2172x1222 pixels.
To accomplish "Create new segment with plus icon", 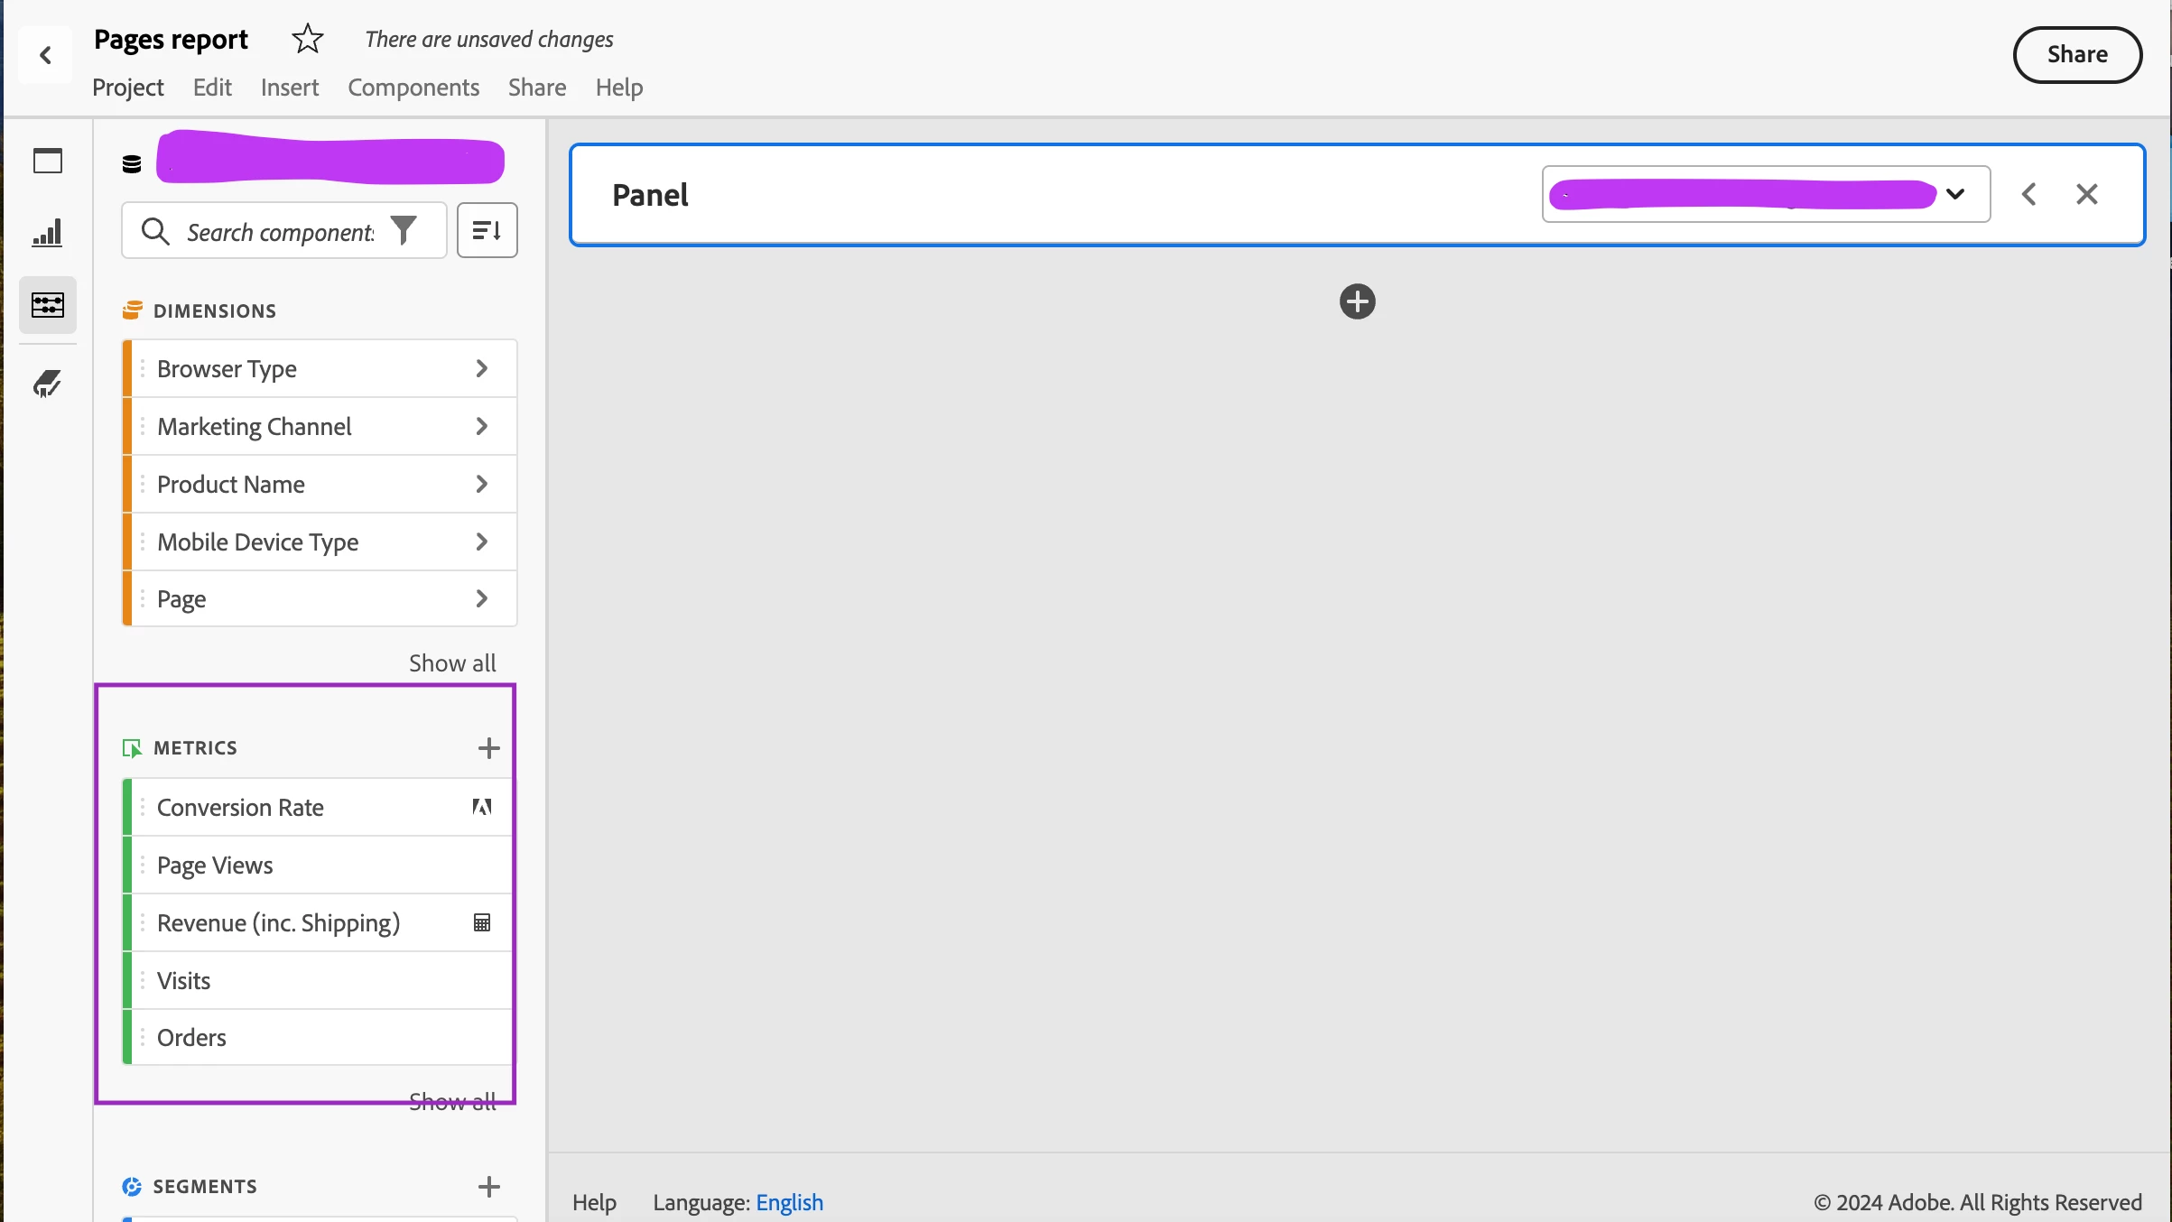I will coord(488,1187).
